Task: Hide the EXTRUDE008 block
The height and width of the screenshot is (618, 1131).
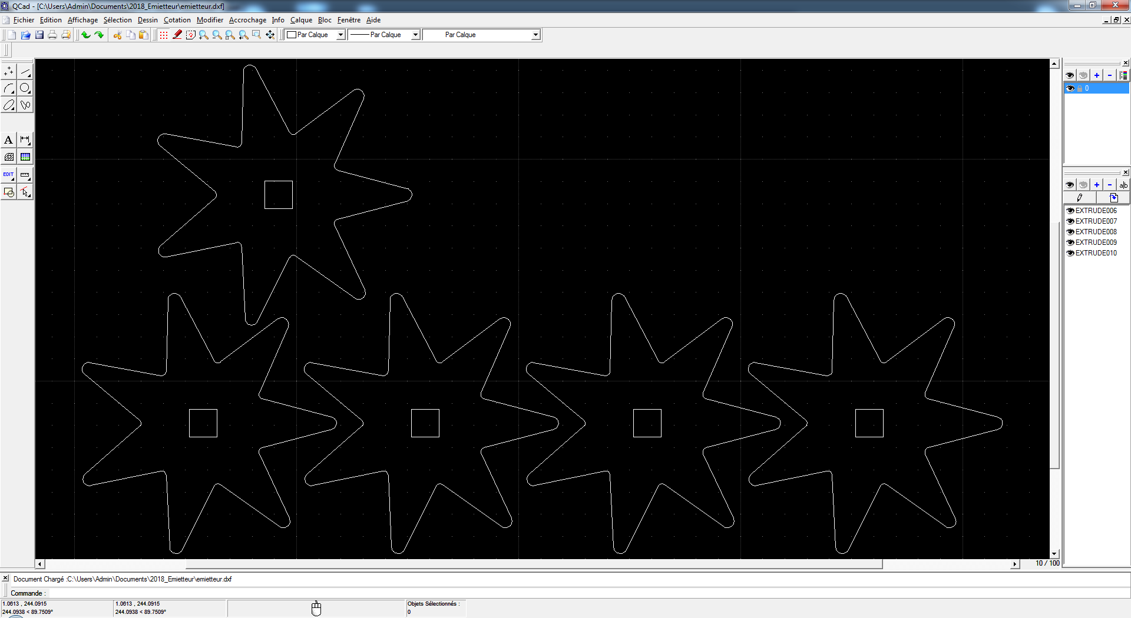Action: 1070,232
